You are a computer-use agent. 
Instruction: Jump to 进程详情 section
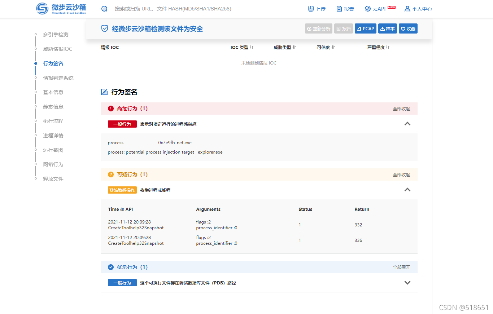pos(53,136)
